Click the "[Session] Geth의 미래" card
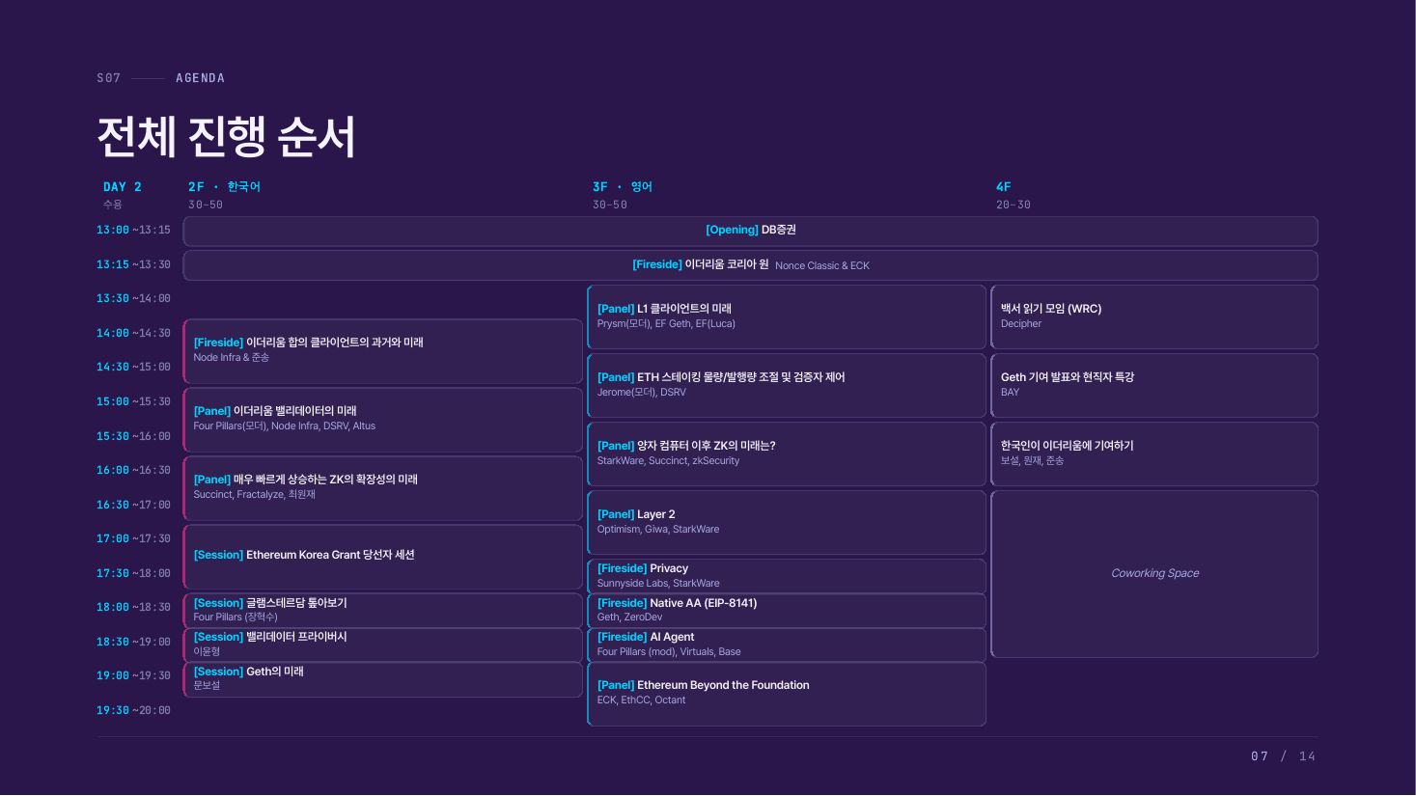1416x796 pixels. tap(383, 679)
